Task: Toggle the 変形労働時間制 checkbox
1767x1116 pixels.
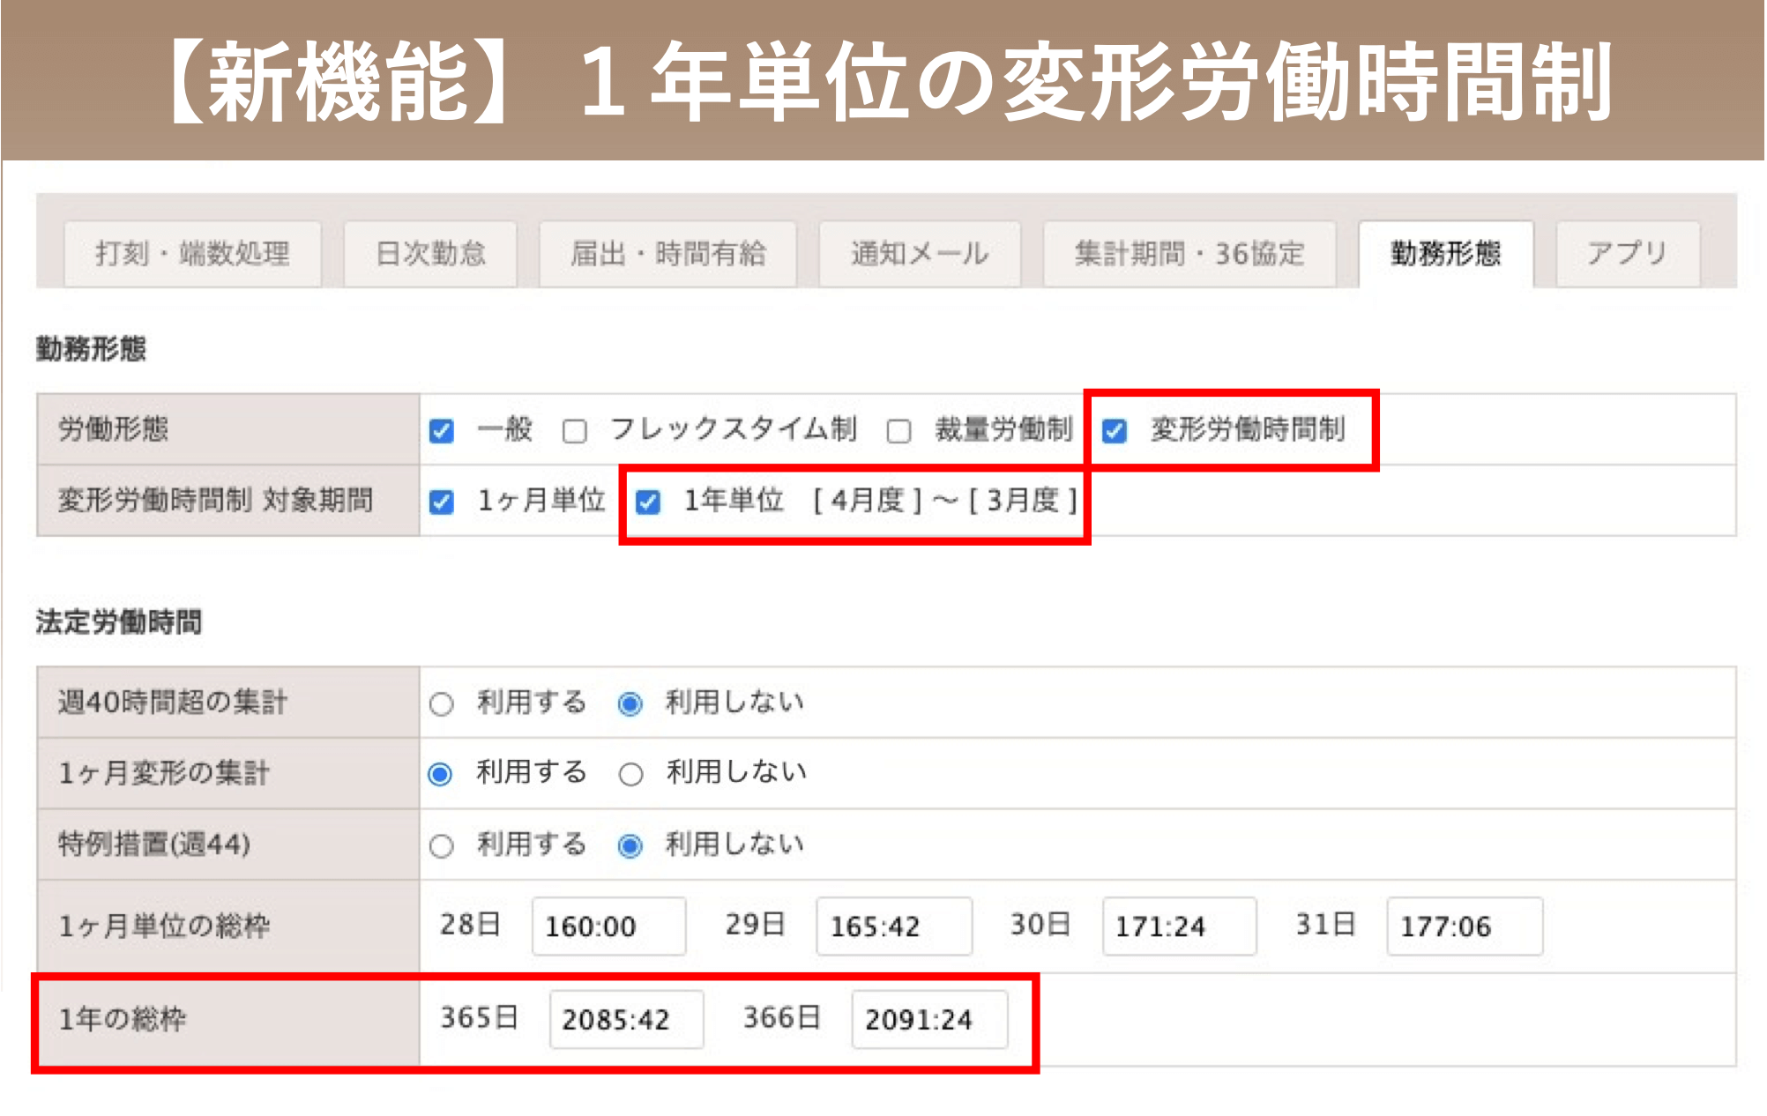Action: click(1115, 431)
